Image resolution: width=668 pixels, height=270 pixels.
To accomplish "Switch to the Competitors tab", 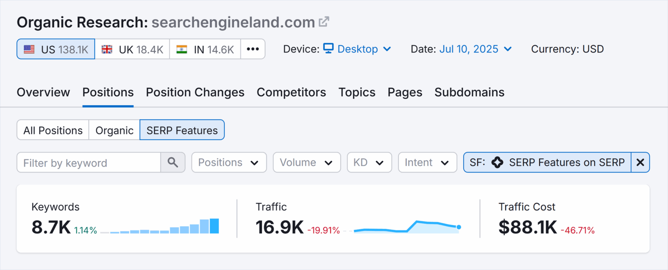I will [291, 92].
